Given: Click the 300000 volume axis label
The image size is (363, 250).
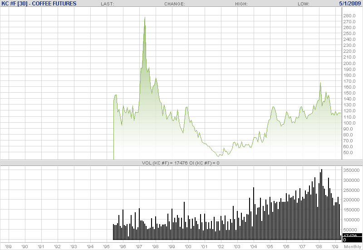Looking at the screenshot, I should point(351,180).
